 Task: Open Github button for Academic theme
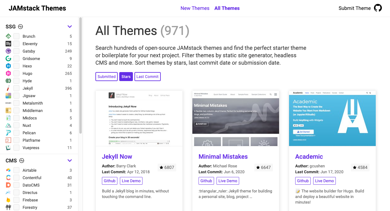pyautogui.click(x=303, y=181)
